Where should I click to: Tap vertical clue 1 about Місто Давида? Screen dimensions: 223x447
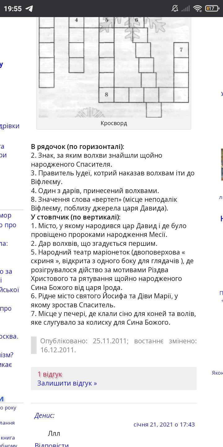point(109,230)
